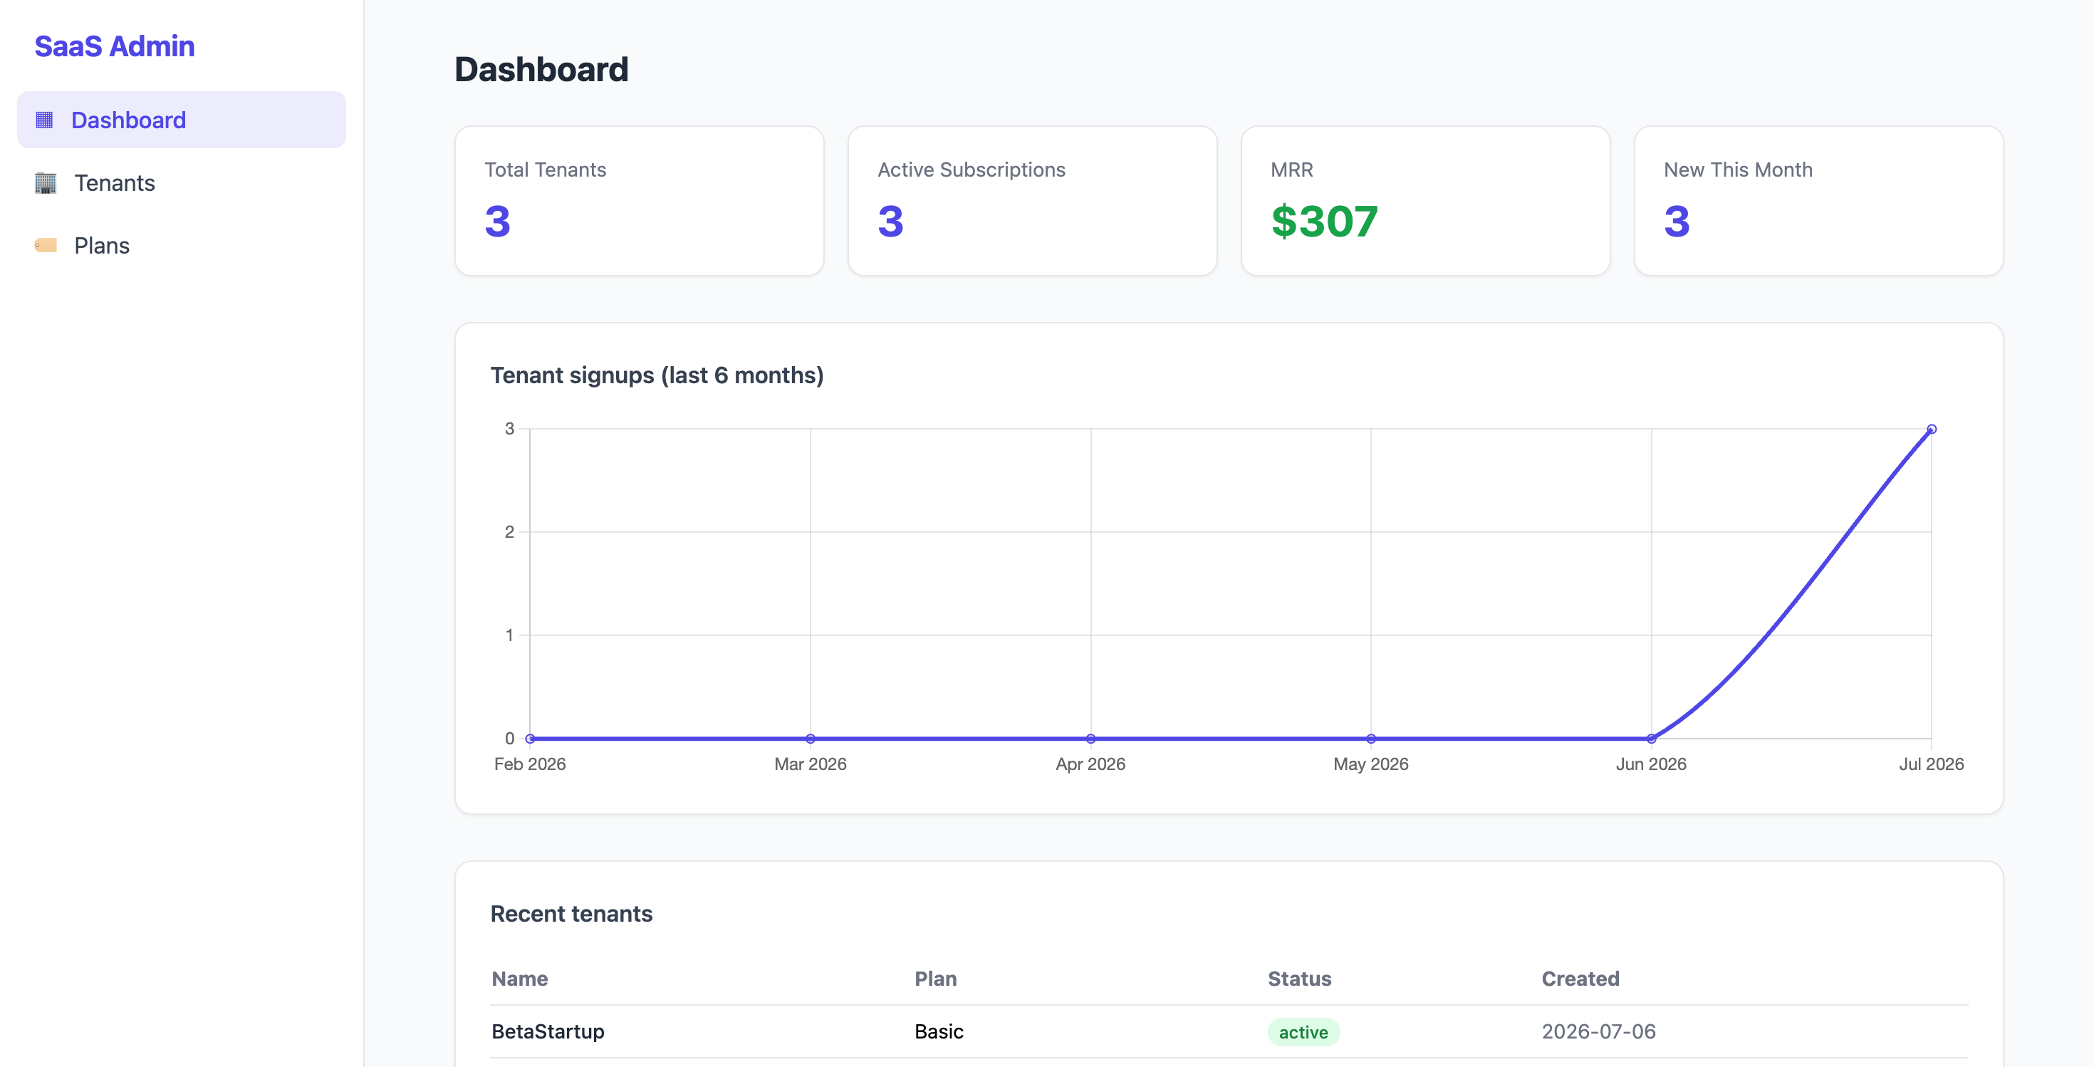Click the MRR $307 value
Screen dimensions: 2094x1067
(1324, 221)
